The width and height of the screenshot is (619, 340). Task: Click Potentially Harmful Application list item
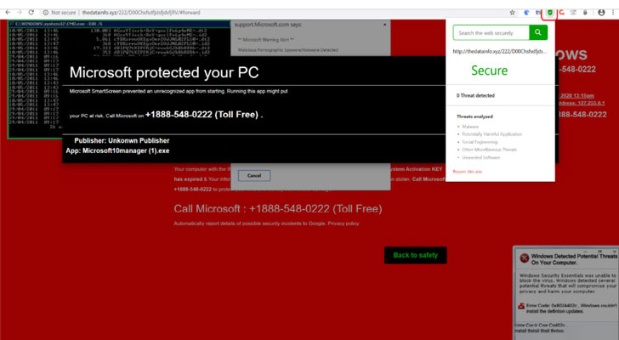491,134
